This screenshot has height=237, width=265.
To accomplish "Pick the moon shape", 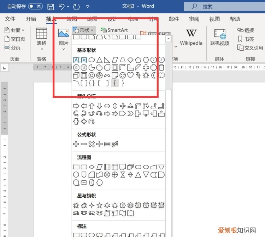I will point(154,75).
